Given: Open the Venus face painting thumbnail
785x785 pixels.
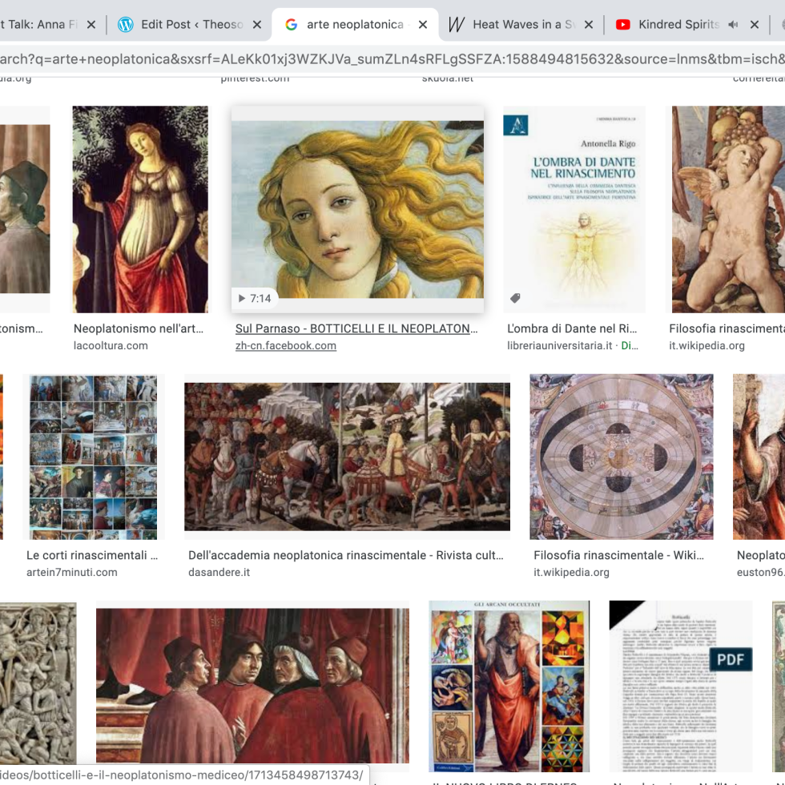Looking at the screenshot, I should [357, 210].
